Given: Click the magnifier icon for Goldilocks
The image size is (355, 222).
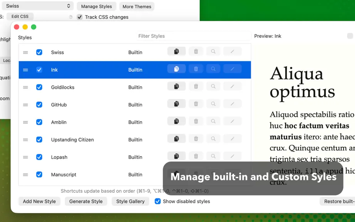Looking at the screenshot, I should (x=213, y=86).
